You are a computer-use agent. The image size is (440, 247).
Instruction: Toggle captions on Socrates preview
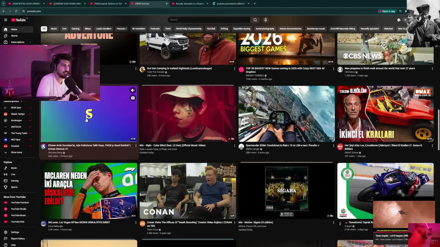click(x=133, y=98)
